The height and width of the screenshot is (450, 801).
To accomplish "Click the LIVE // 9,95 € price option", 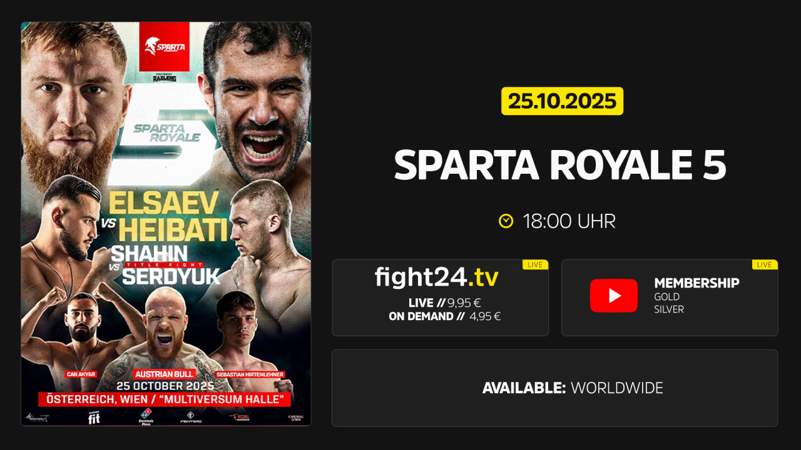I will (444, 302).
